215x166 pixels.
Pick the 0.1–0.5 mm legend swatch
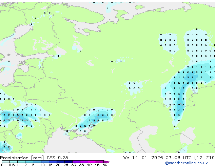(6, 162)
